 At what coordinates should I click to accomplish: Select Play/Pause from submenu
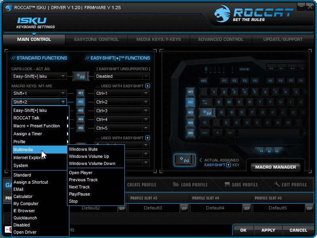pyautogui.click(x=96, y=194)
